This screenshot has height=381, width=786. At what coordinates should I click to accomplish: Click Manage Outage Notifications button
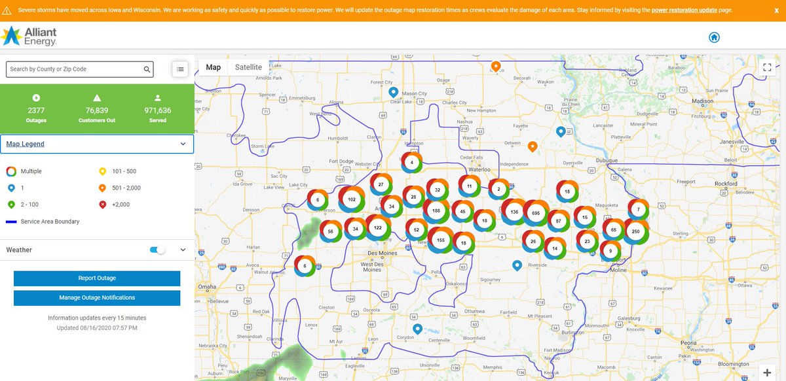(x=97, y=297)
